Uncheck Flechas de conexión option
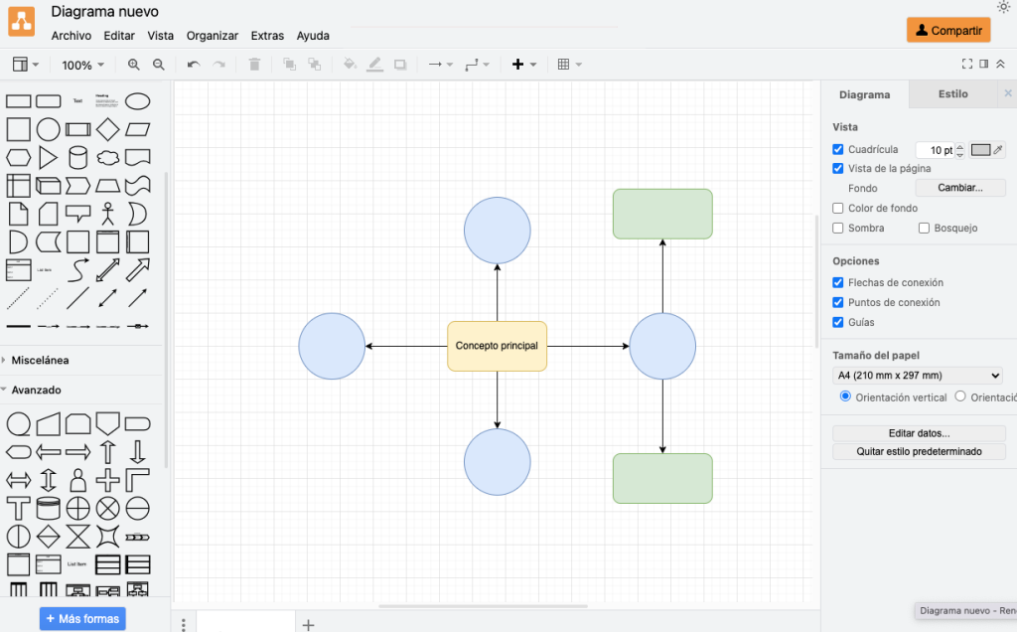Viewport: 1017px width, 632px height. [x=837, y=282]
